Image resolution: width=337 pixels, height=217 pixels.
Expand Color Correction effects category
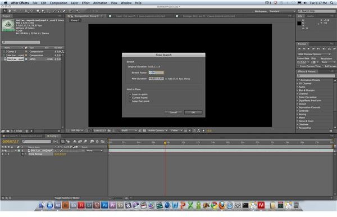pyautogui.click(x=298, y=97)
